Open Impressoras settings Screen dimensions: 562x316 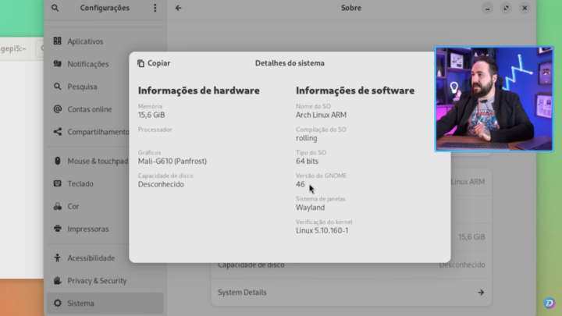(x=105, y=229)
